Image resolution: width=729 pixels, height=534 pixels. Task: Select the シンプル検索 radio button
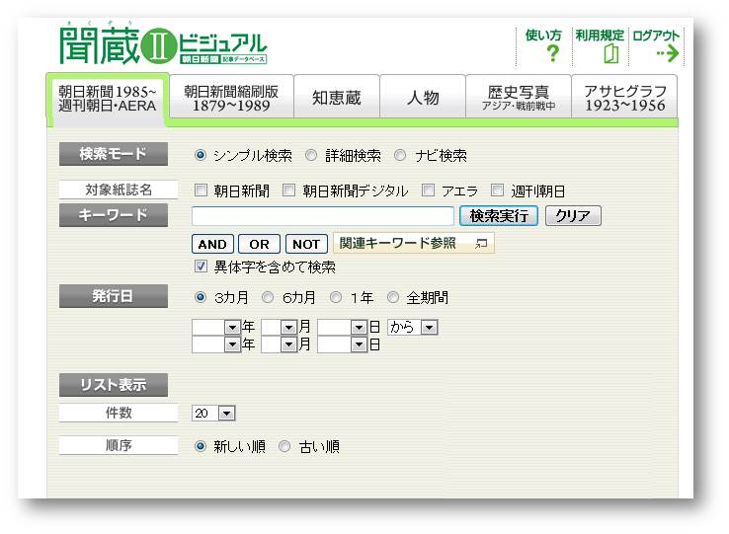[x=201, y=155]
